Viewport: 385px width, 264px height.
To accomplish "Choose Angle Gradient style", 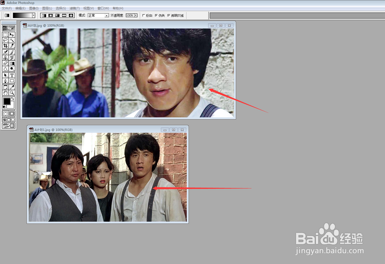I will coord(57,15).
